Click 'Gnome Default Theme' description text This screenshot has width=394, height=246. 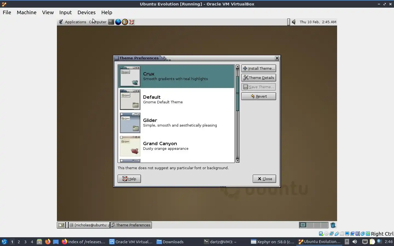163,102
